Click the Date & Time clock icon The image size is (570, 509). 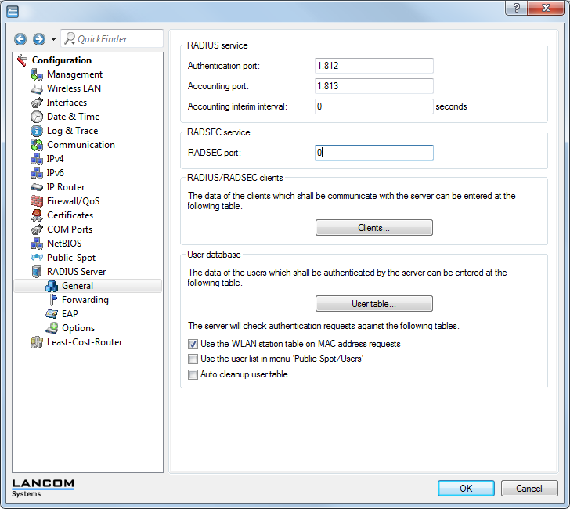36,117
